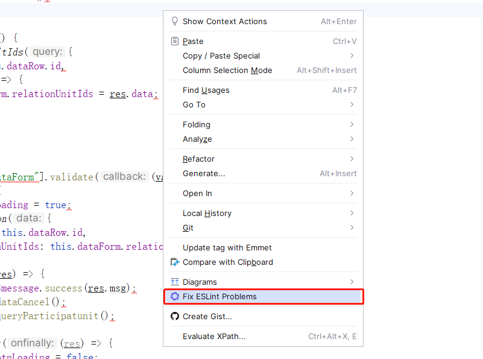Expand the Go To submenu arrow
Viewport: 483px width, 359px height.
coord(352,104)
